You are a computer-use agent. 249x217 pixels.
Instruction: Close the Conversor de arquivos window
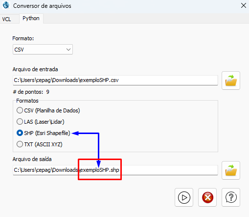[x=244, y=5]
